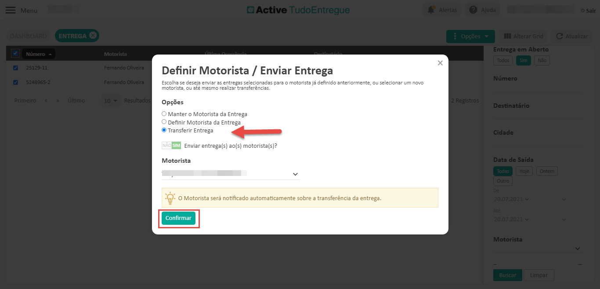Click the Alertas bell icon

coord(431,10)
